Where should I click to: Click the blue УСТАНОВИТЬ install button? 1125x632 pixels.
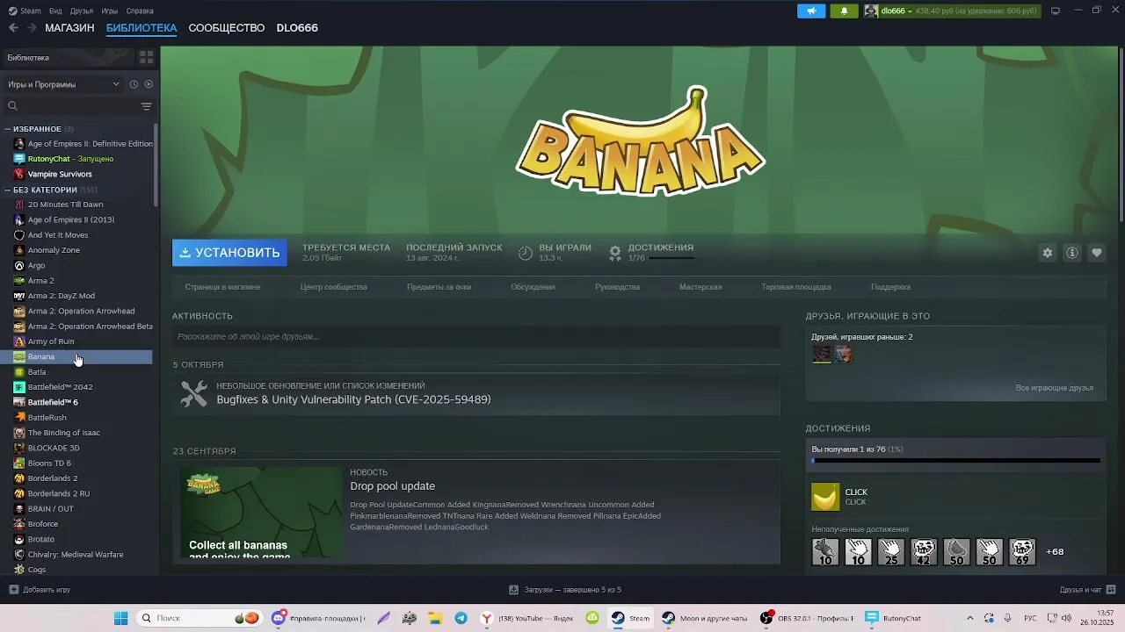[229, 253]
